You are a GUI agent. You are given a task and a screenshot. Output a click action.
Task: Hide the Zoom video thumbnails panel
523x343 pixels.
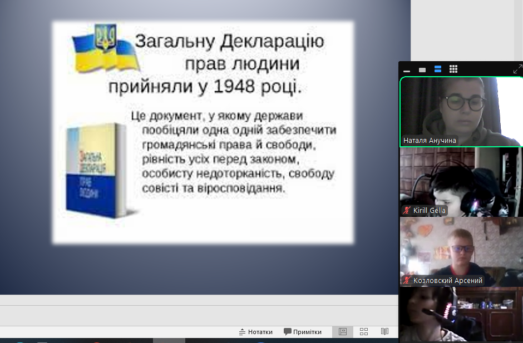pos(407,69)
